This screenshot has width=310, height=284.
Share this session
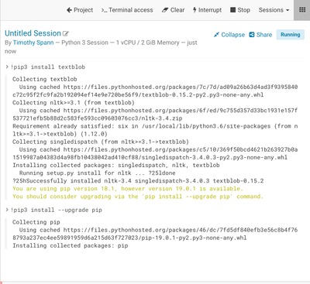click(x=260, y=35)
